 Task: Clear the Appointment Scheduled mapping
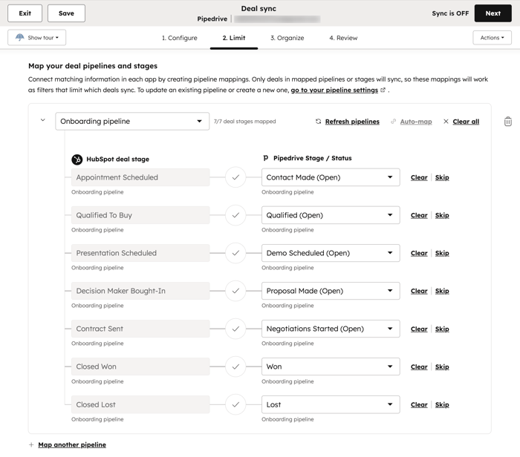pyautogui.click(x=419, y=177)
